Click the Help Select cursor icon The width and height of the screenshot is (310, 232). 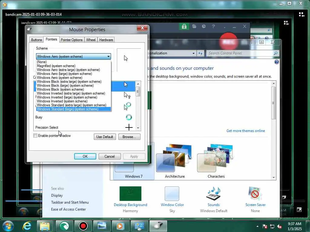coord(127,95)
